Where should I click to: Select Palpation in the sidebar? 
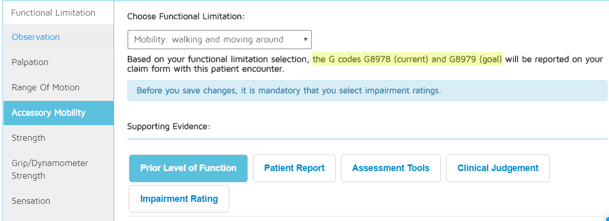30,62
